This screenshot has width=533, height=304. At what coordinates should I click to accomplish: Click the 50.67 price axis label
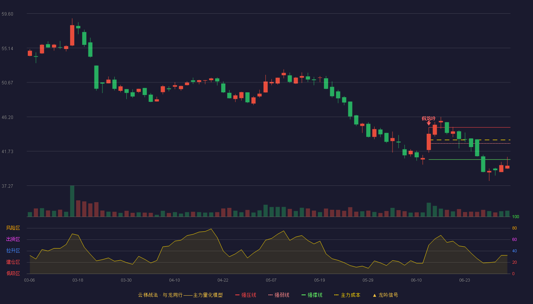tap(7, 82)
